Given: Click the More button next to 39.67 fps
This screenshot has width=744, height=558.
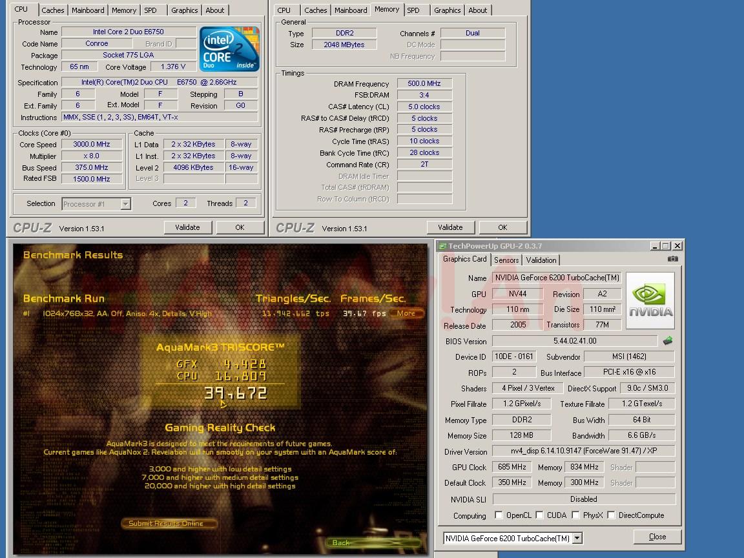Looking at the screenshot, I should click(406, 313).
